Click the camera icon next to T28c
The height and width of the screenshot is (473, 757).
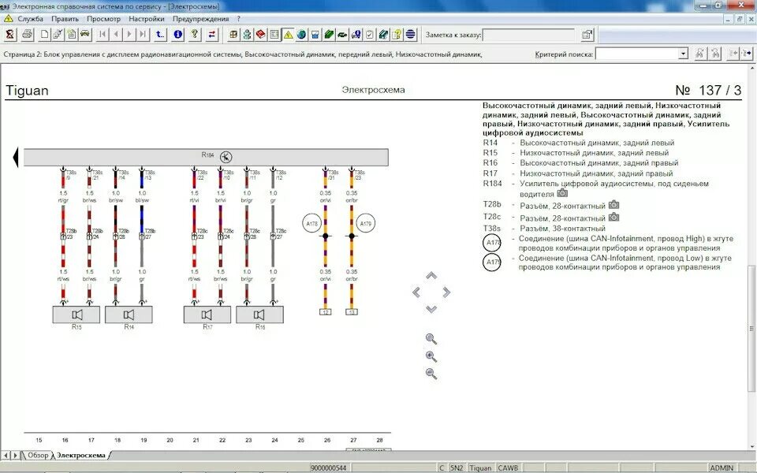click(613, 218)
